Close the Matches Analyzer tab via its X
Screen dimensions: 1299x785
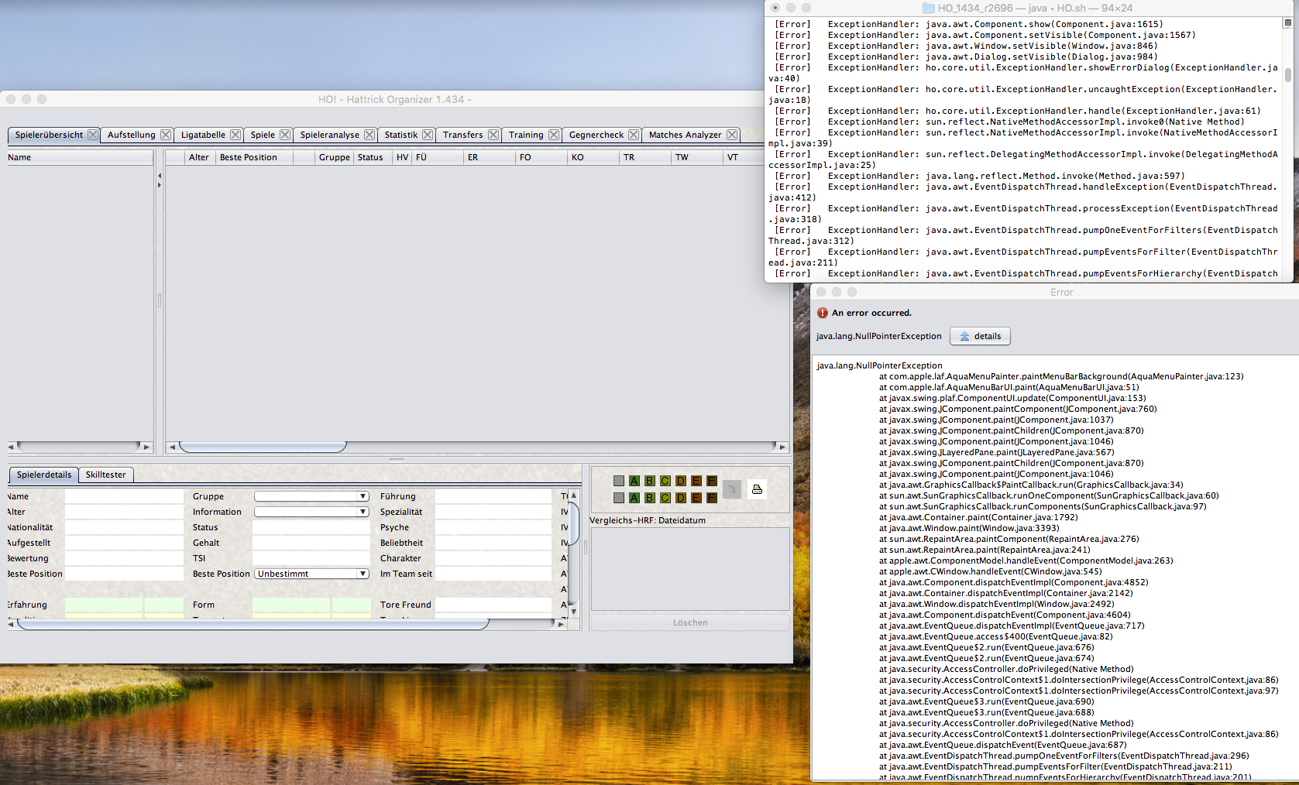pyautogui.click(x=732, y=135)
